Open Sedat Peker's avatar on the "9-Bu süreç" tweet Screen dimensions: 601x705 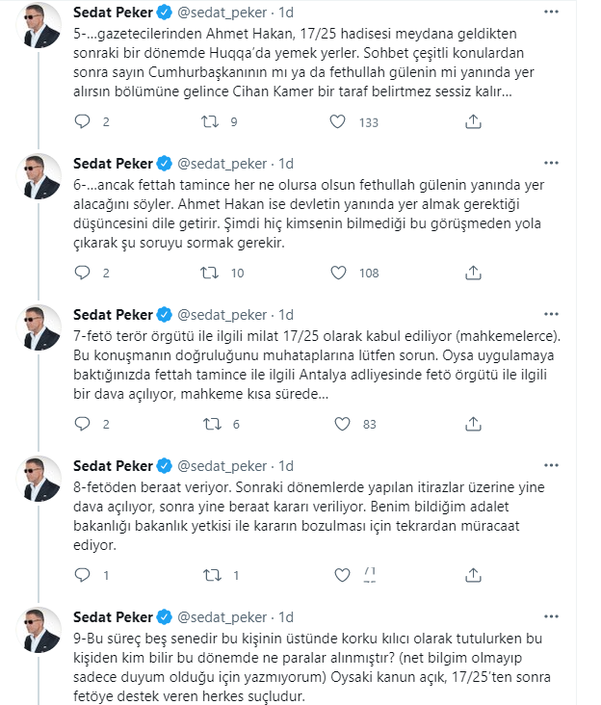42,630
